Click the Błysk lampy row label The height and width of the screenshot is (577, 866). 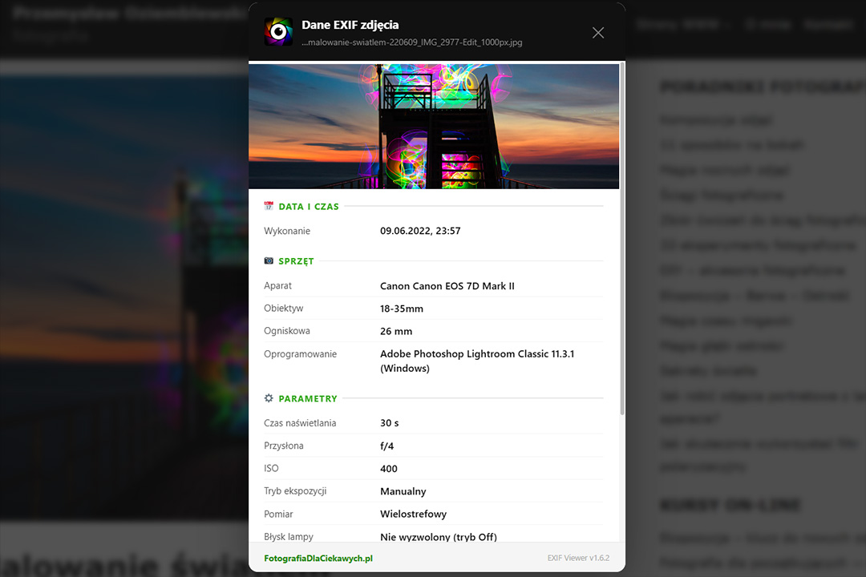[x=289, y=537]
